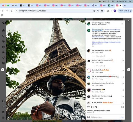
Task: Like the freshkidozzy comment
Action: click(123, 97)
